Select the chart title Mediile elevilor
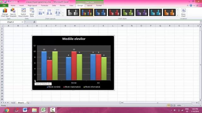 [x=74, y=39]
